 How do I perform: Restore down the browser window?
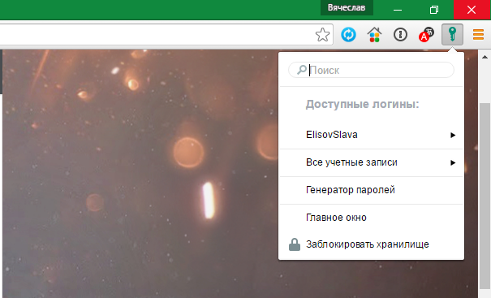(x=434, y=10)
